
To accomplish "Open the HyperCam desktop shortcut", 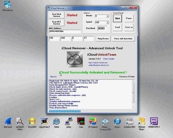I will tap(44, 123).
